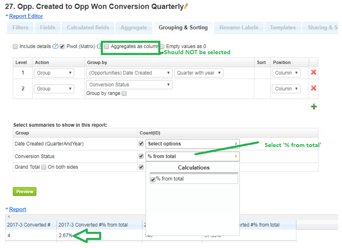Delete group level 1 with red X
Screen dimensions: 342x248
(313, 72)
